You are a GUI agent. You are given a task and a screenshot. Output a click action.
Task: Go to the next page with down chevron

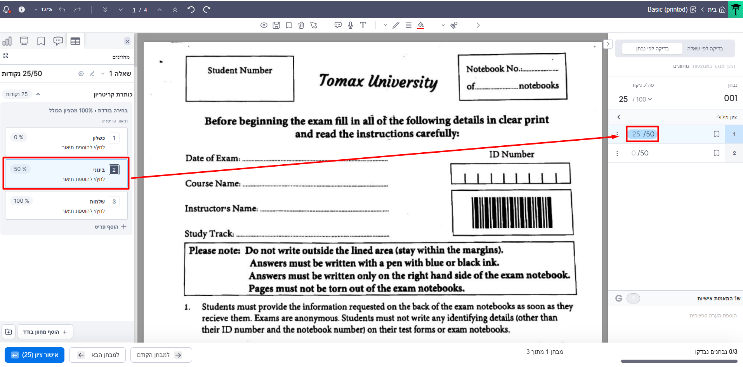click(121, 10)
